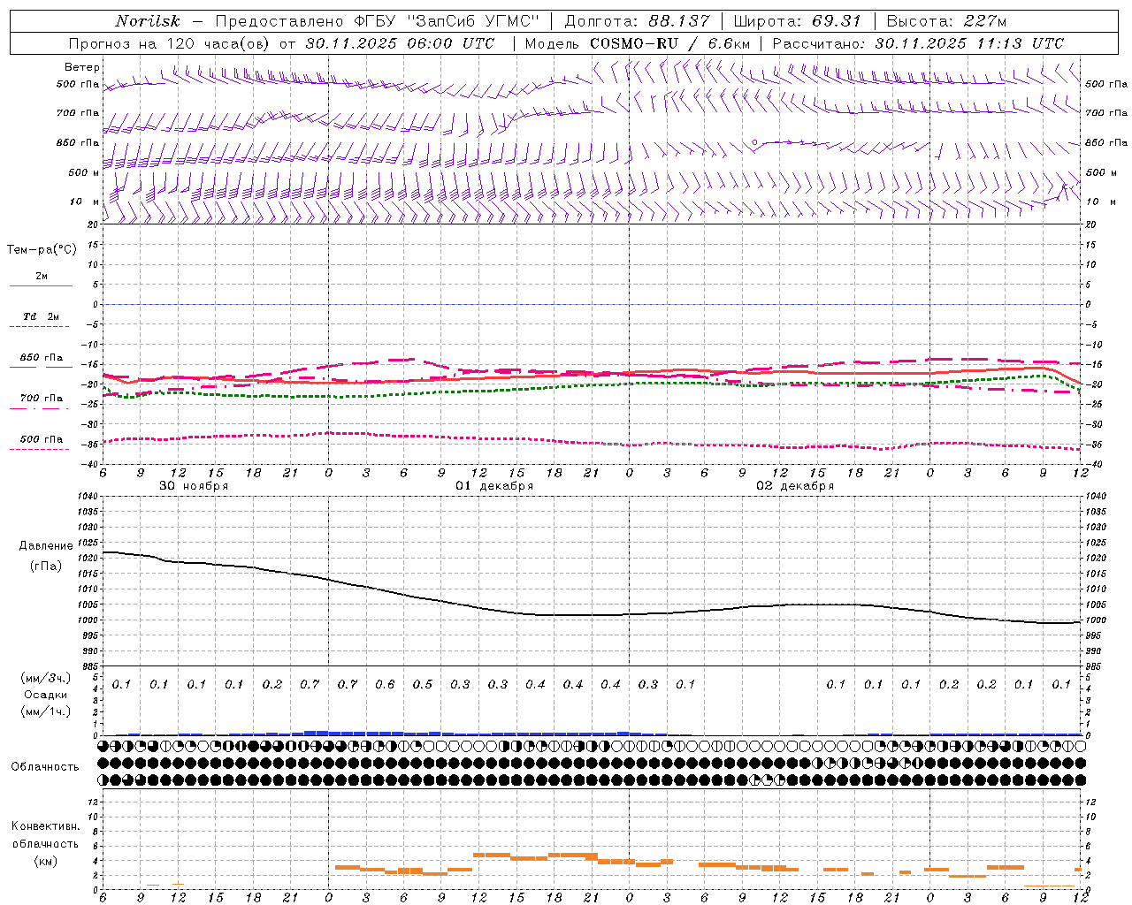Click the 'Долгота: 88.137' longitude value
This screenshot has width=1132, height=905.
click(x=637, y=21)
